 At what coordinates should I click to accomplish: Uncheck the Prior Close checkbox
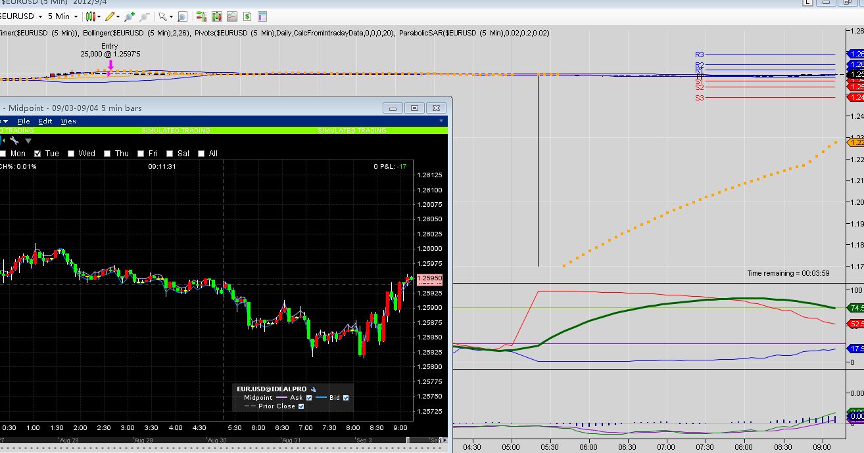(301, 406)
